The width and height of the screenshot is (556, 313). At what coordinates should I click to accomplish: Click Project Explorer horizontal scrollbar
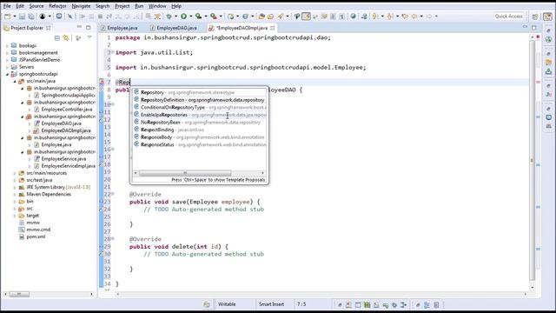(19, 294)
